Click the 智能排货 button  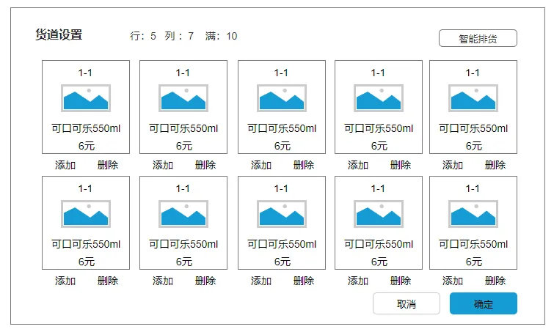pos(478,38)
